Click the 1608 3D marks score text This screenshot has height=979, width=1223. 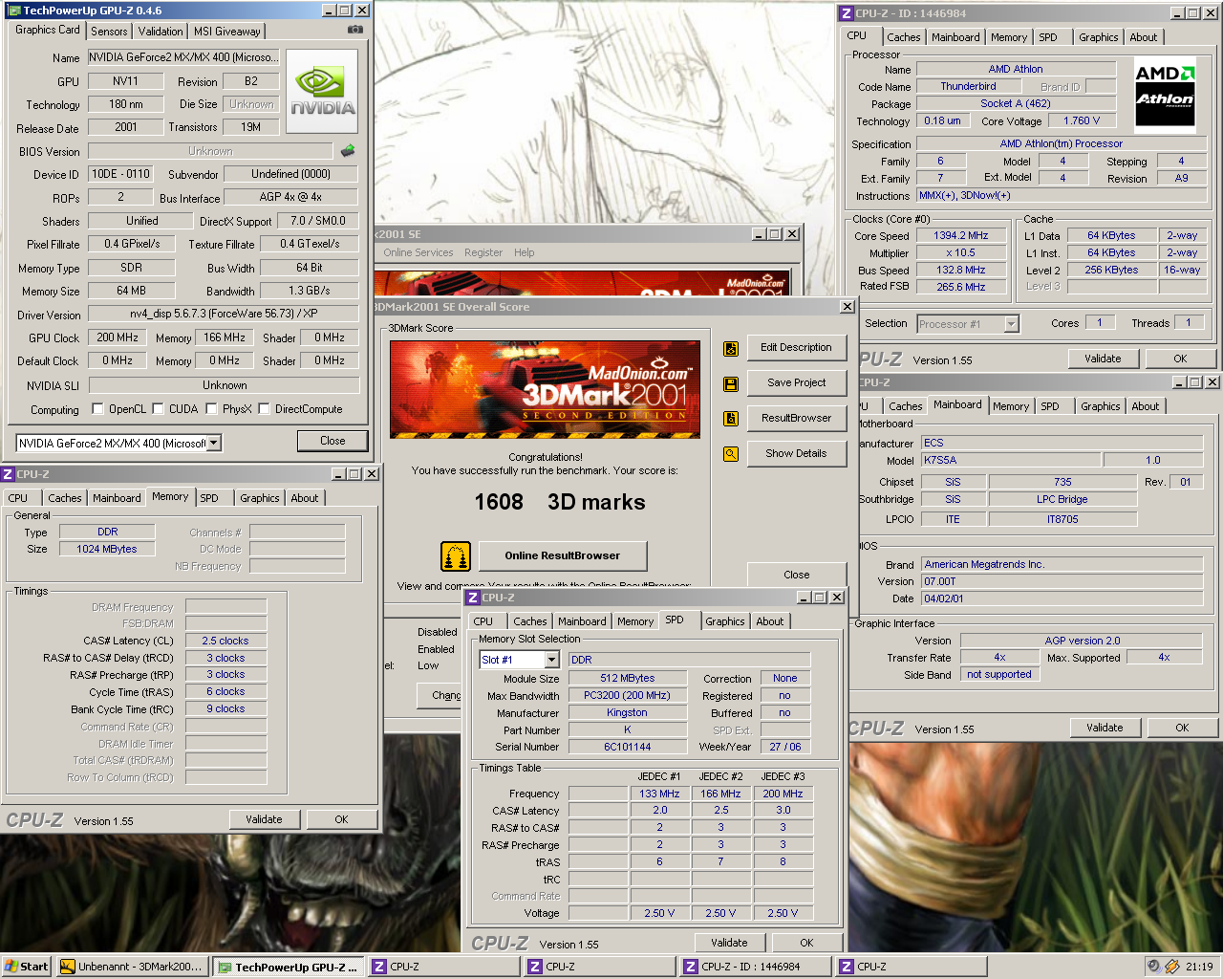[x=560, y=502]
